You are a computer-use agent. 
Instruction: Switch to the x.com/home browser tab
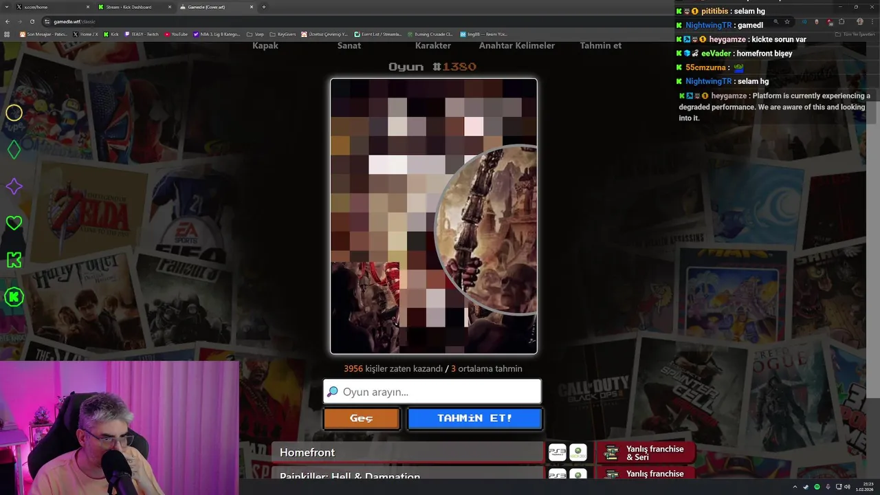52,7
